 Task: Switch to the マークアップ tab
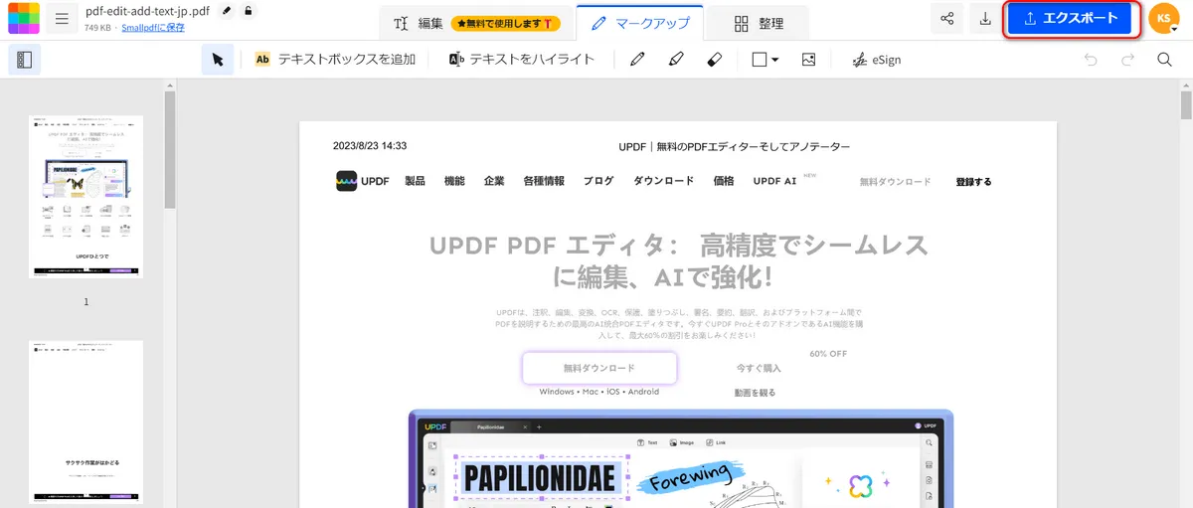[640, 22]
